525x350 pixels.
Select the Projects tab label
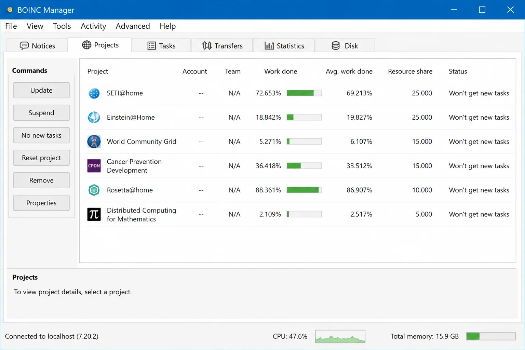coord(106,45)
